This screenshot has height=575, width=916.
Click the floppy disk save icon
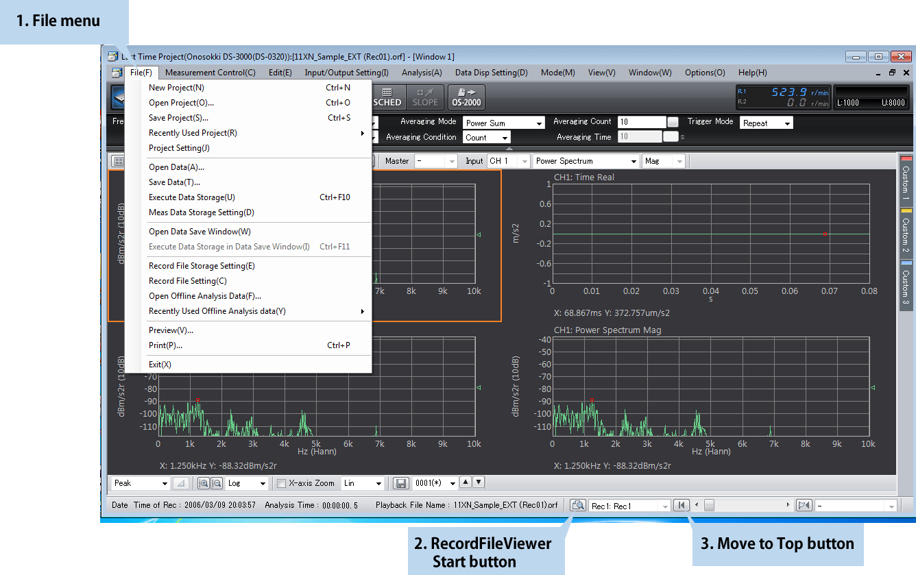click(402, 483)
